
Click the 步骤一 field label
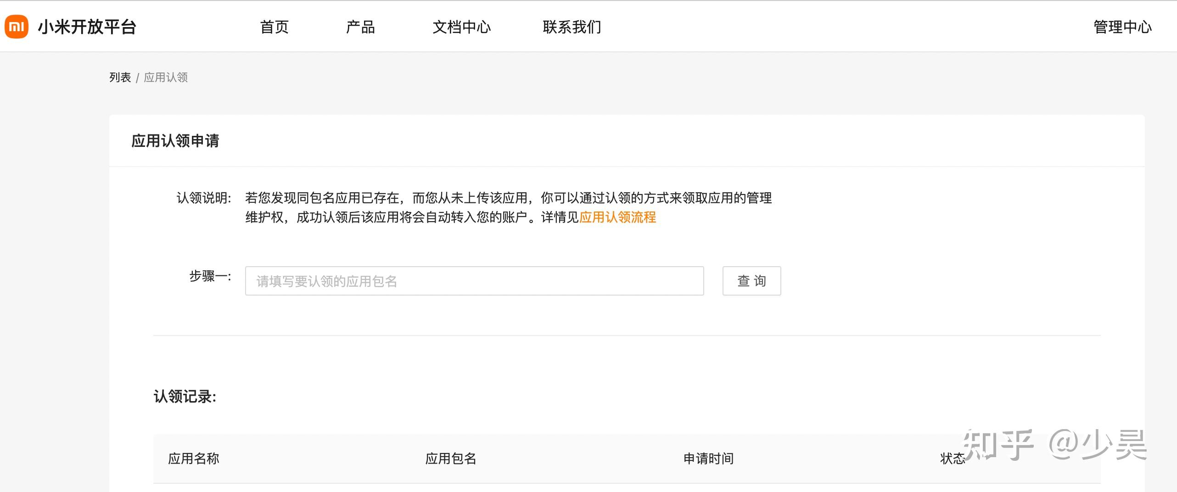(x=210, y=276)
